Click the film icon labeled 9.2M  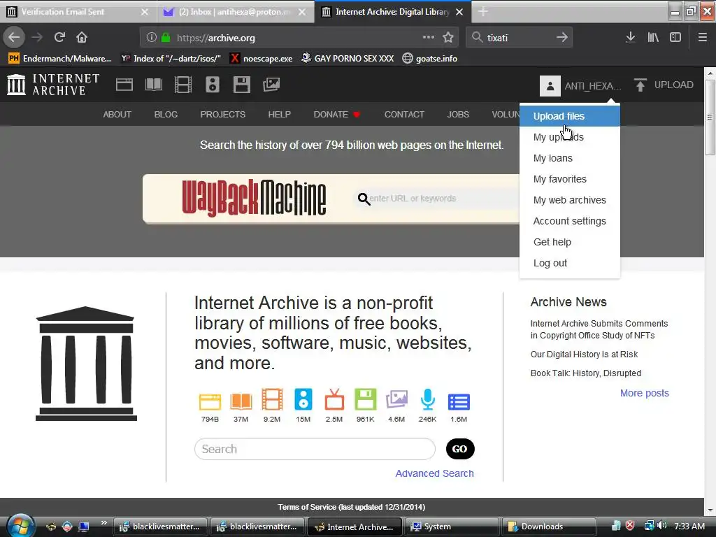pyautogui.click(x=272, y=399)
